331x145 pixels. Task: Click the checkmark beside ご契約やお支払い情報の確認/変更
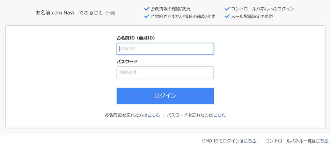point(146,16)
